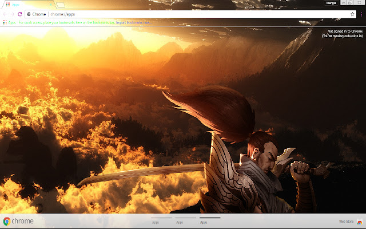Open the Chrome three-dot menu
This screenshot has width=366, height=229.
click(361, 14)
